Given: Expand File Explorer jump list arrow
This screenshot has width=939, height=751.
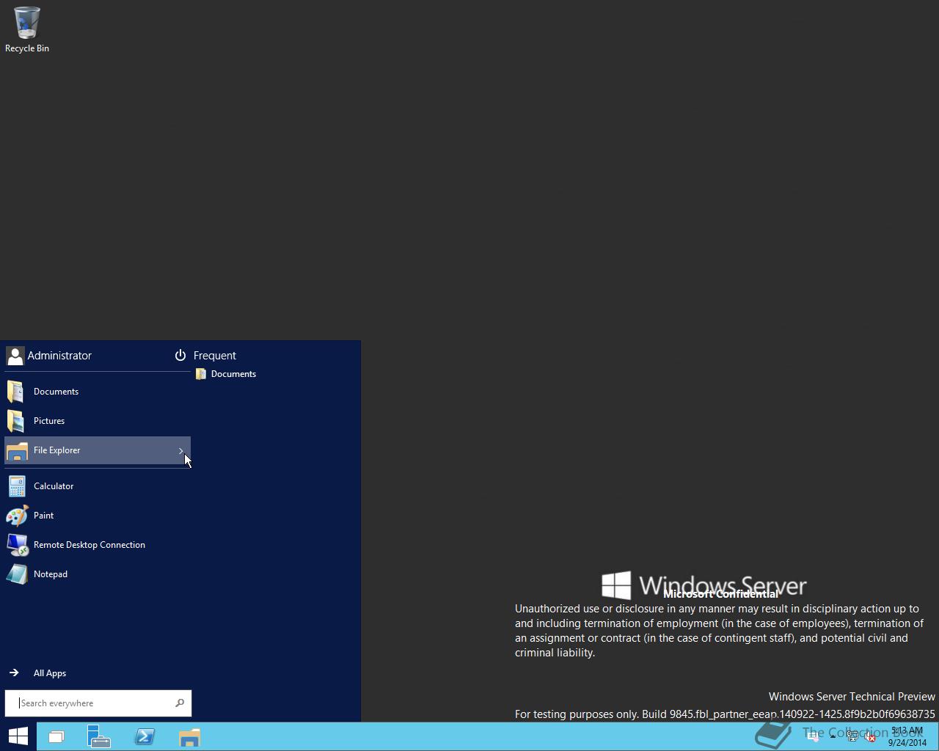Looking at the screenshot, I should pos(180,450).
